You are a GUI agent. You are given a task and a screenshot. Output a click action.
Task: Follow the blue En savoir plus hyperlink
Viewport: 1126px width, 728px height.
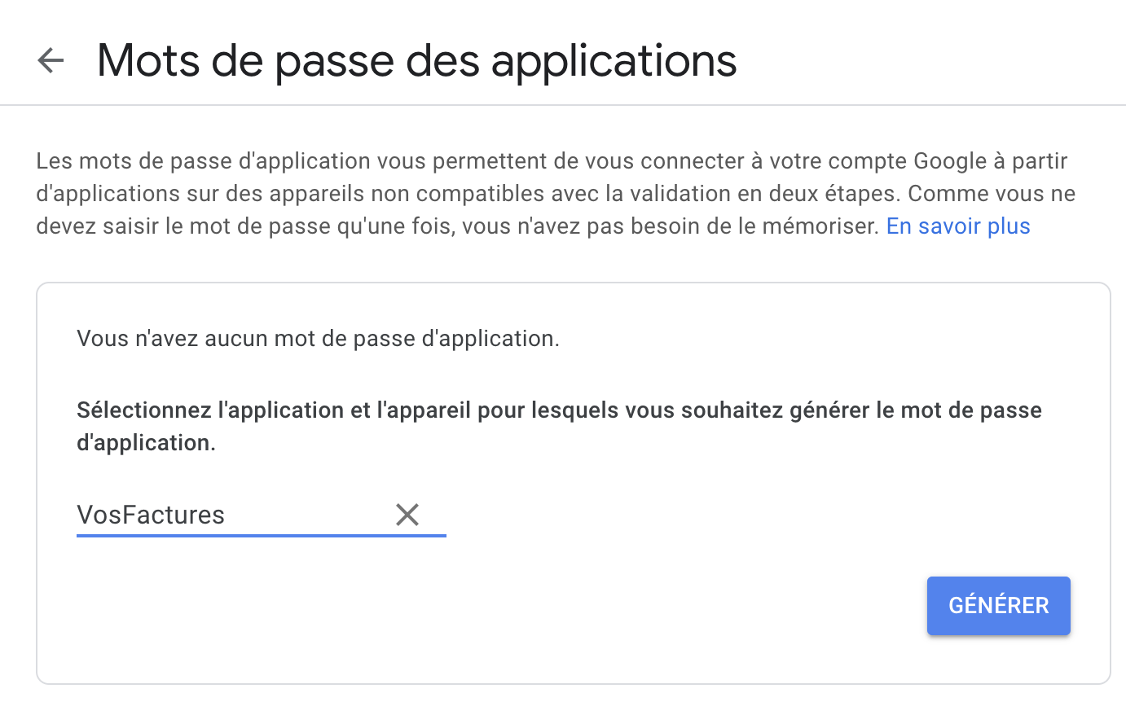(957, 226)
